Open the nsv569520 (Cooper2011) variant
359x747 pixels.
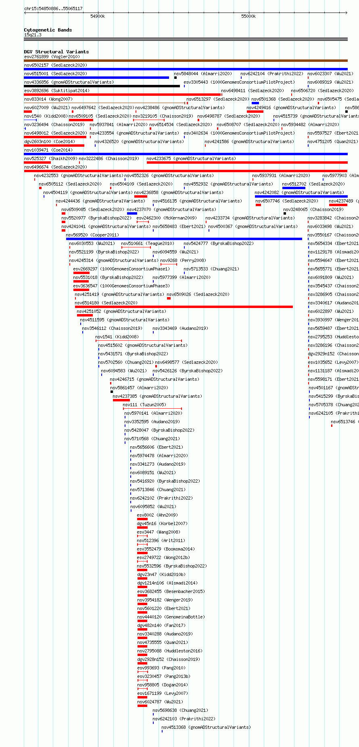pyautogui.click(x=92, y=235)
